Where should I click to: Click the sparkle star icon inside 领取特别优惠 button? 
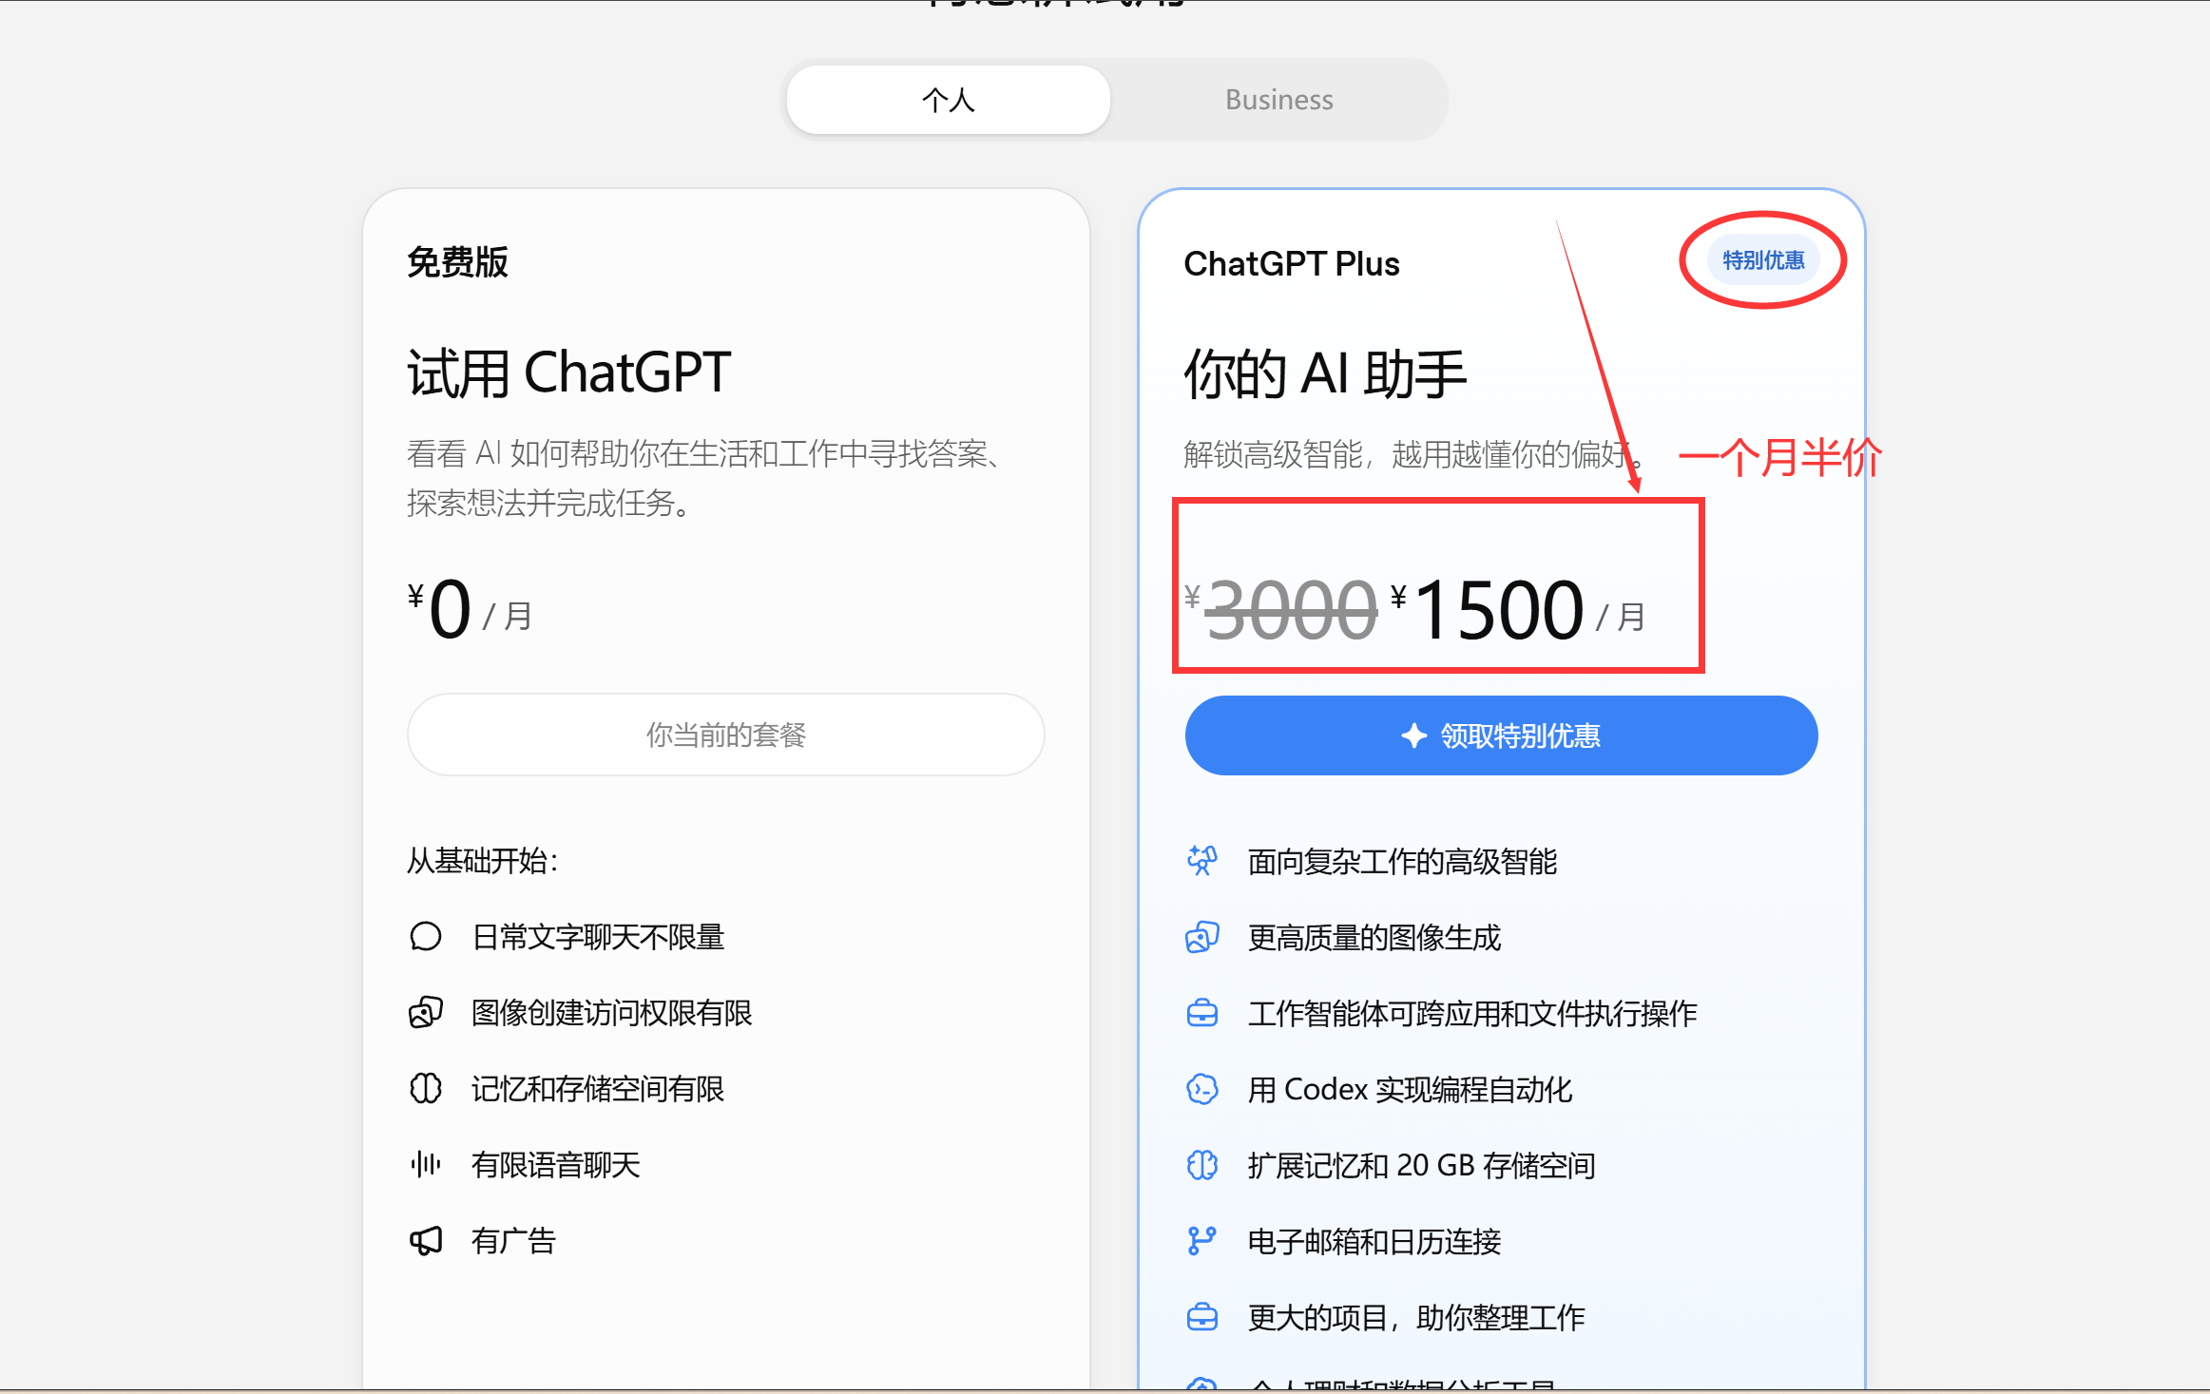coord(1414,735)
